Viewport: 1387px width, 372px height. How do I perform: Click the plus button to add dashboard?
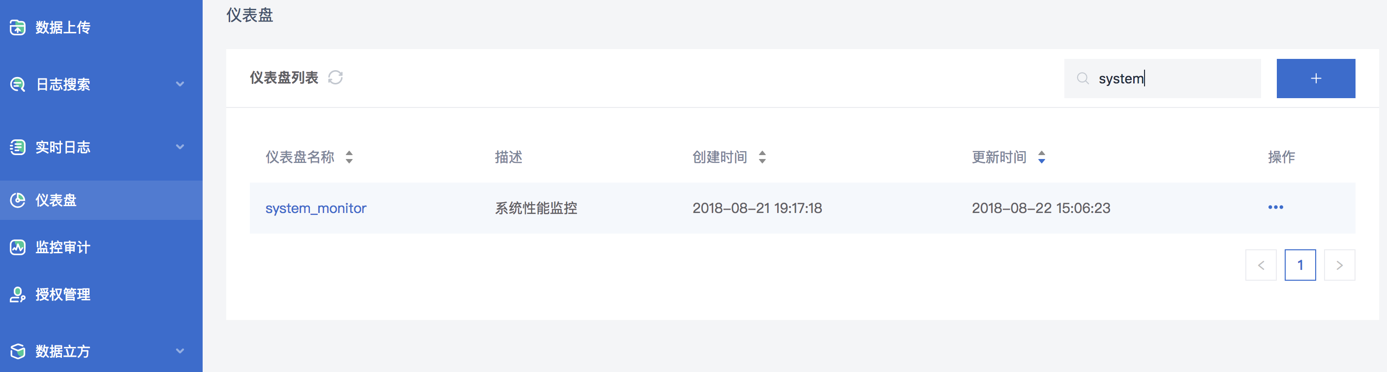pyautogui.click(x=1315, y=79)
